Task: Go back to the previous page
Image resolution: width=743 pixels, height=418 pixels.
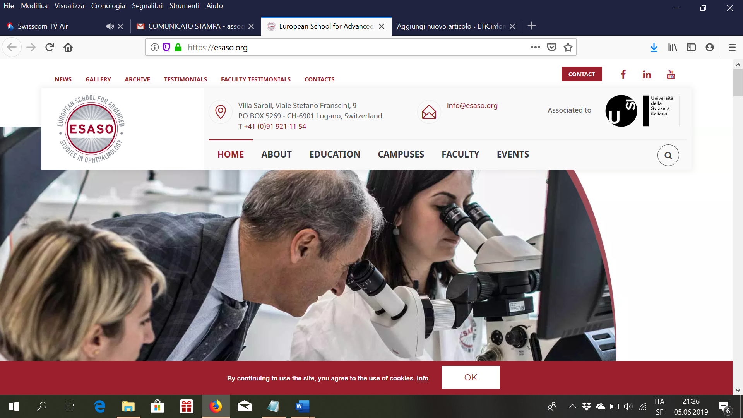Action: [12, 47]
